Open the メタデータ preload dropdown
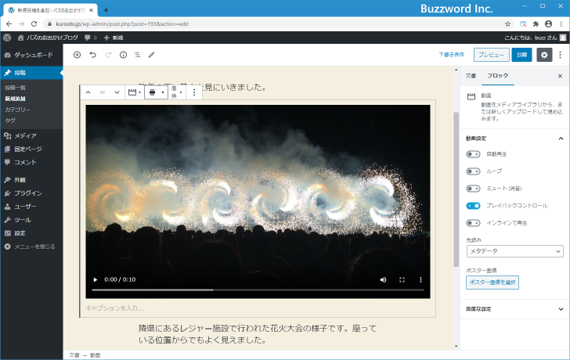The width and height of the screenshot is (570, 360). point(514,251)
